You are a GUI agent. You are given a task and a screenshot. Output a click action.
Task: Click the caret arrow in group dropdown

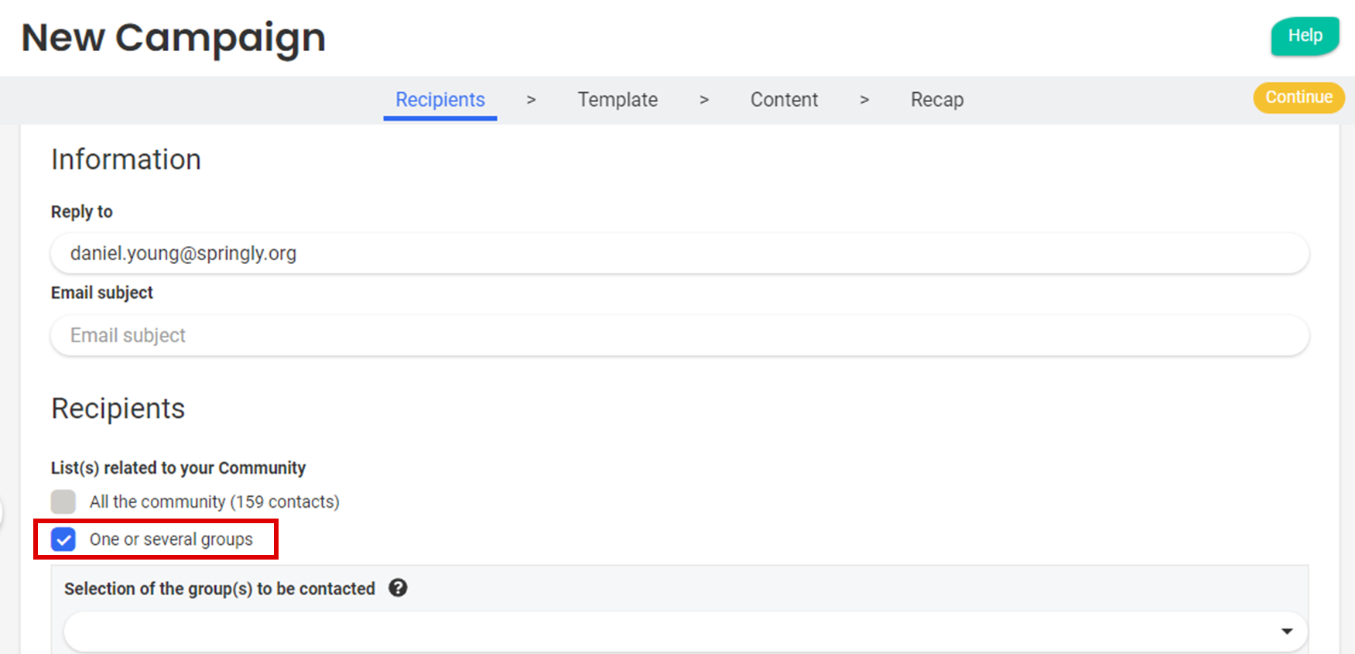pos(1286,632)
